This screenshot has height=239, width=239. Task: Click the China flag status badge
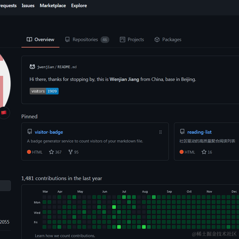click(3, 113)
